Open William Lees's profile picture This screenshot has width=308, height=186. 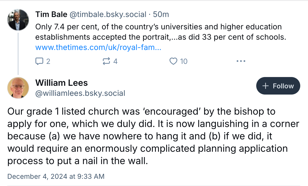[x=18, y=88]
